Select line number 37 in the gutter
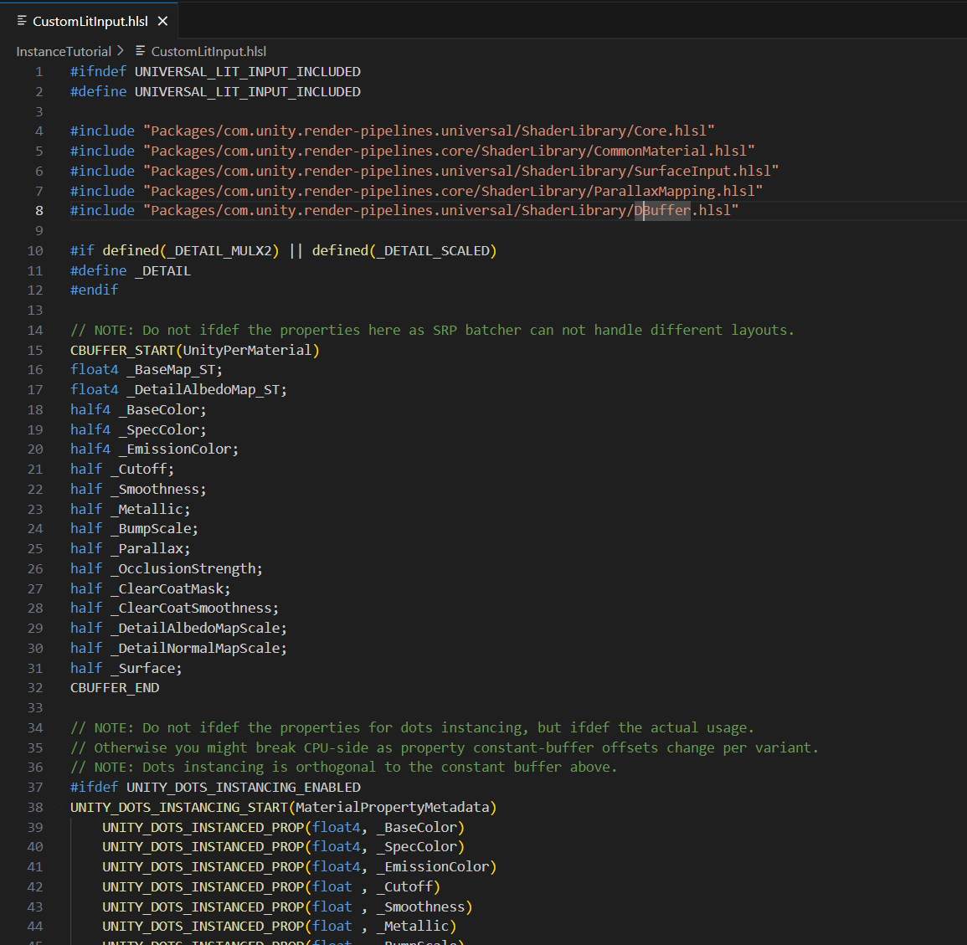This screenshot has height=945, width=967. (35, 787)
